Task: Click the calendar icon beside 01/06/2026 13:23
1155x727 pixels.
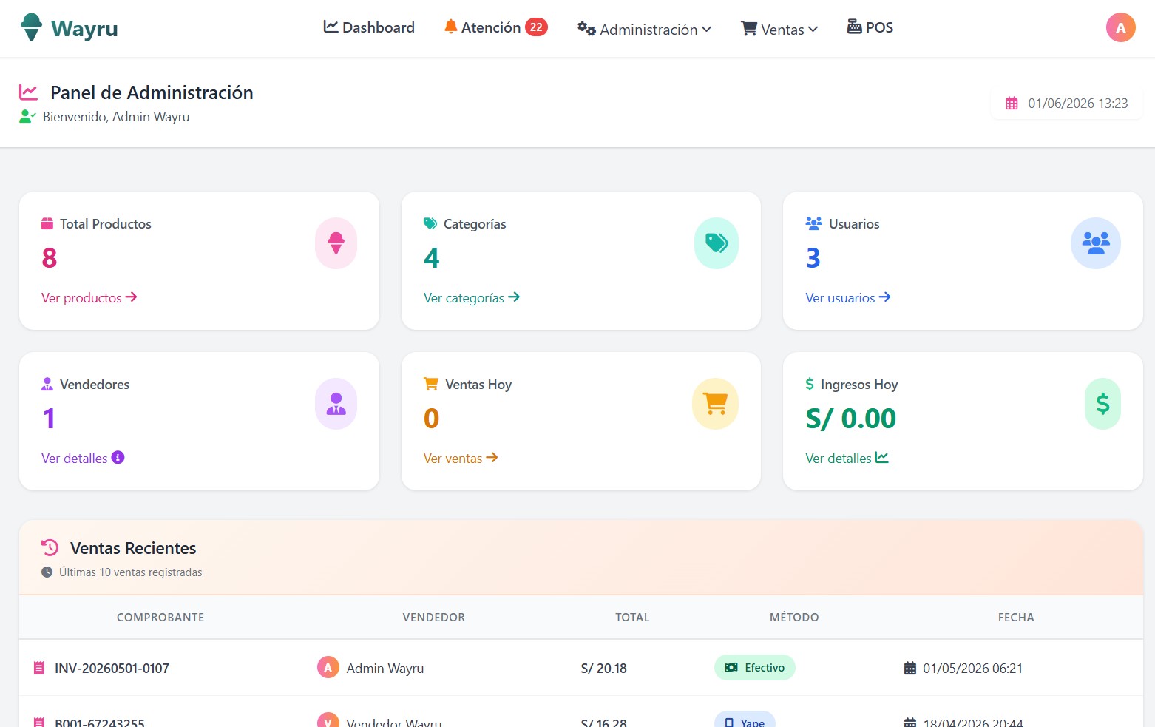Action: coord(1012,104)
